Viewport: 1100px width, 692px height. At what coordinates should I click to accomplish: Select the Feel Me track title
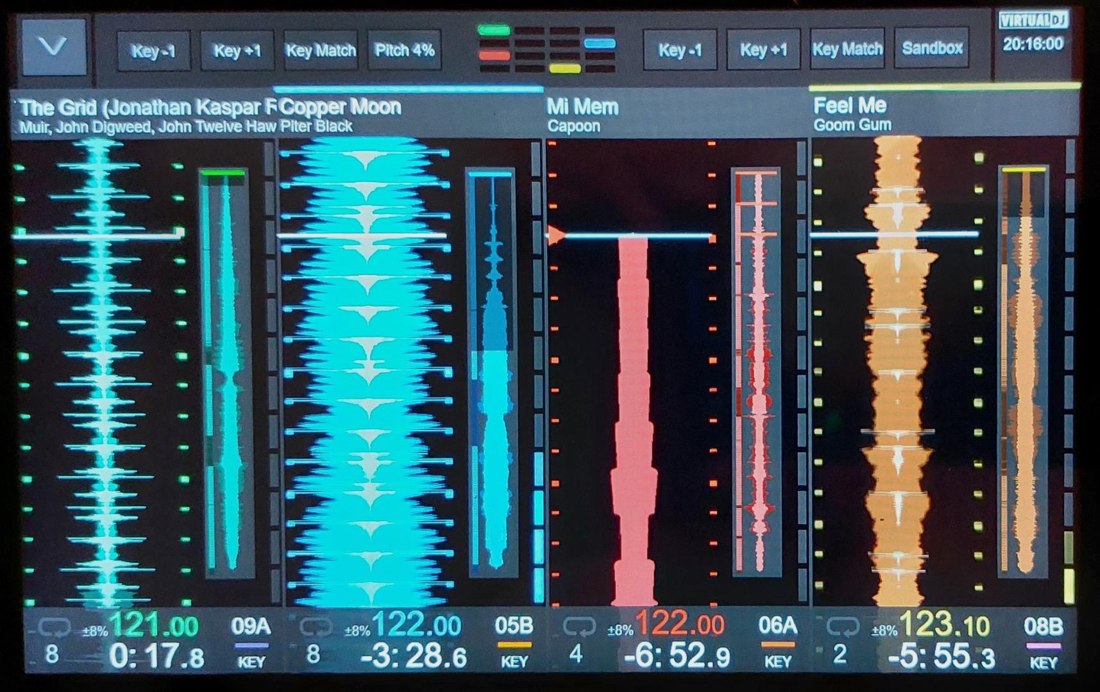pos(850,105)
